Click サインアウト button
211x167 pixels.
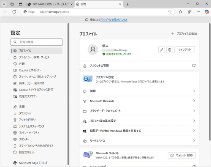[x=185, y=50]
